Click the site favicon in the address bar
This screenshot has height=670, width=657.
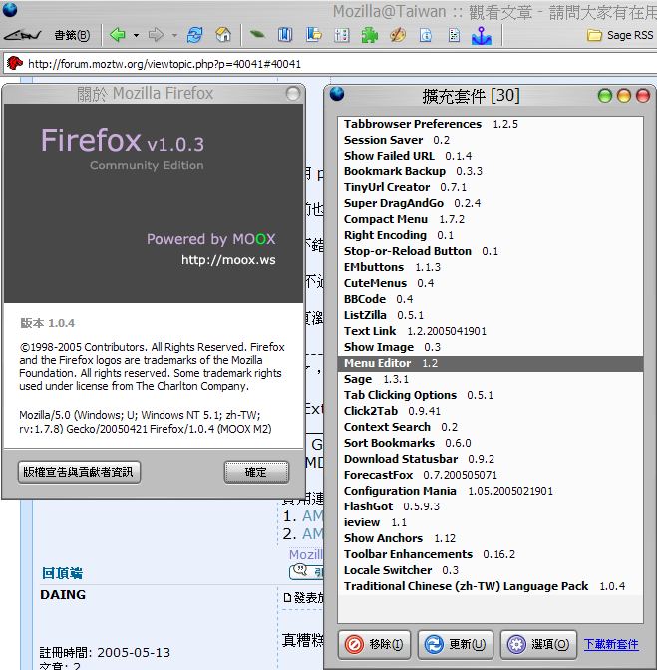(14, 63)
